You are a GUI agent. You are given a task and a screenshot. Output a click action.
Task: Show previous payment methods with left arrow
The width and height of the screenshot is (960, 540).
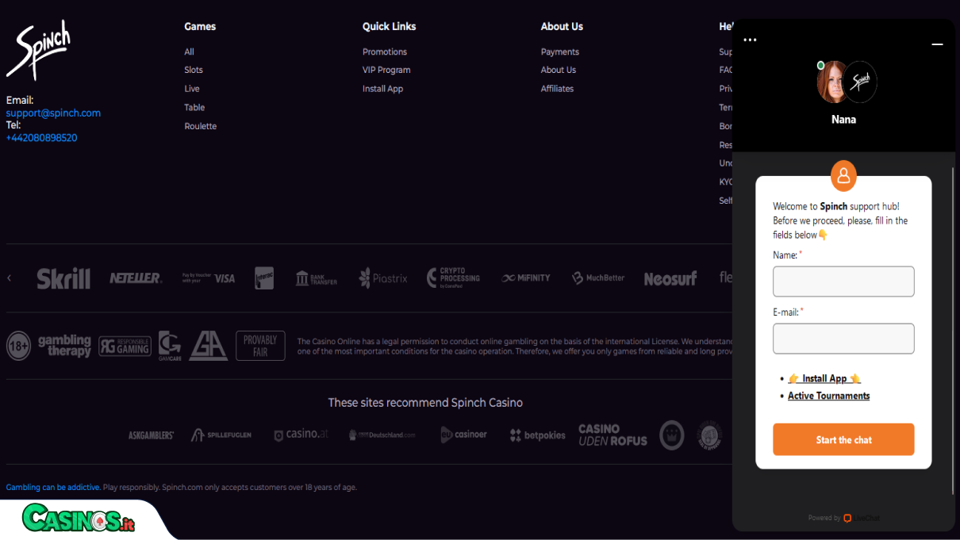[x=10, y=278]
